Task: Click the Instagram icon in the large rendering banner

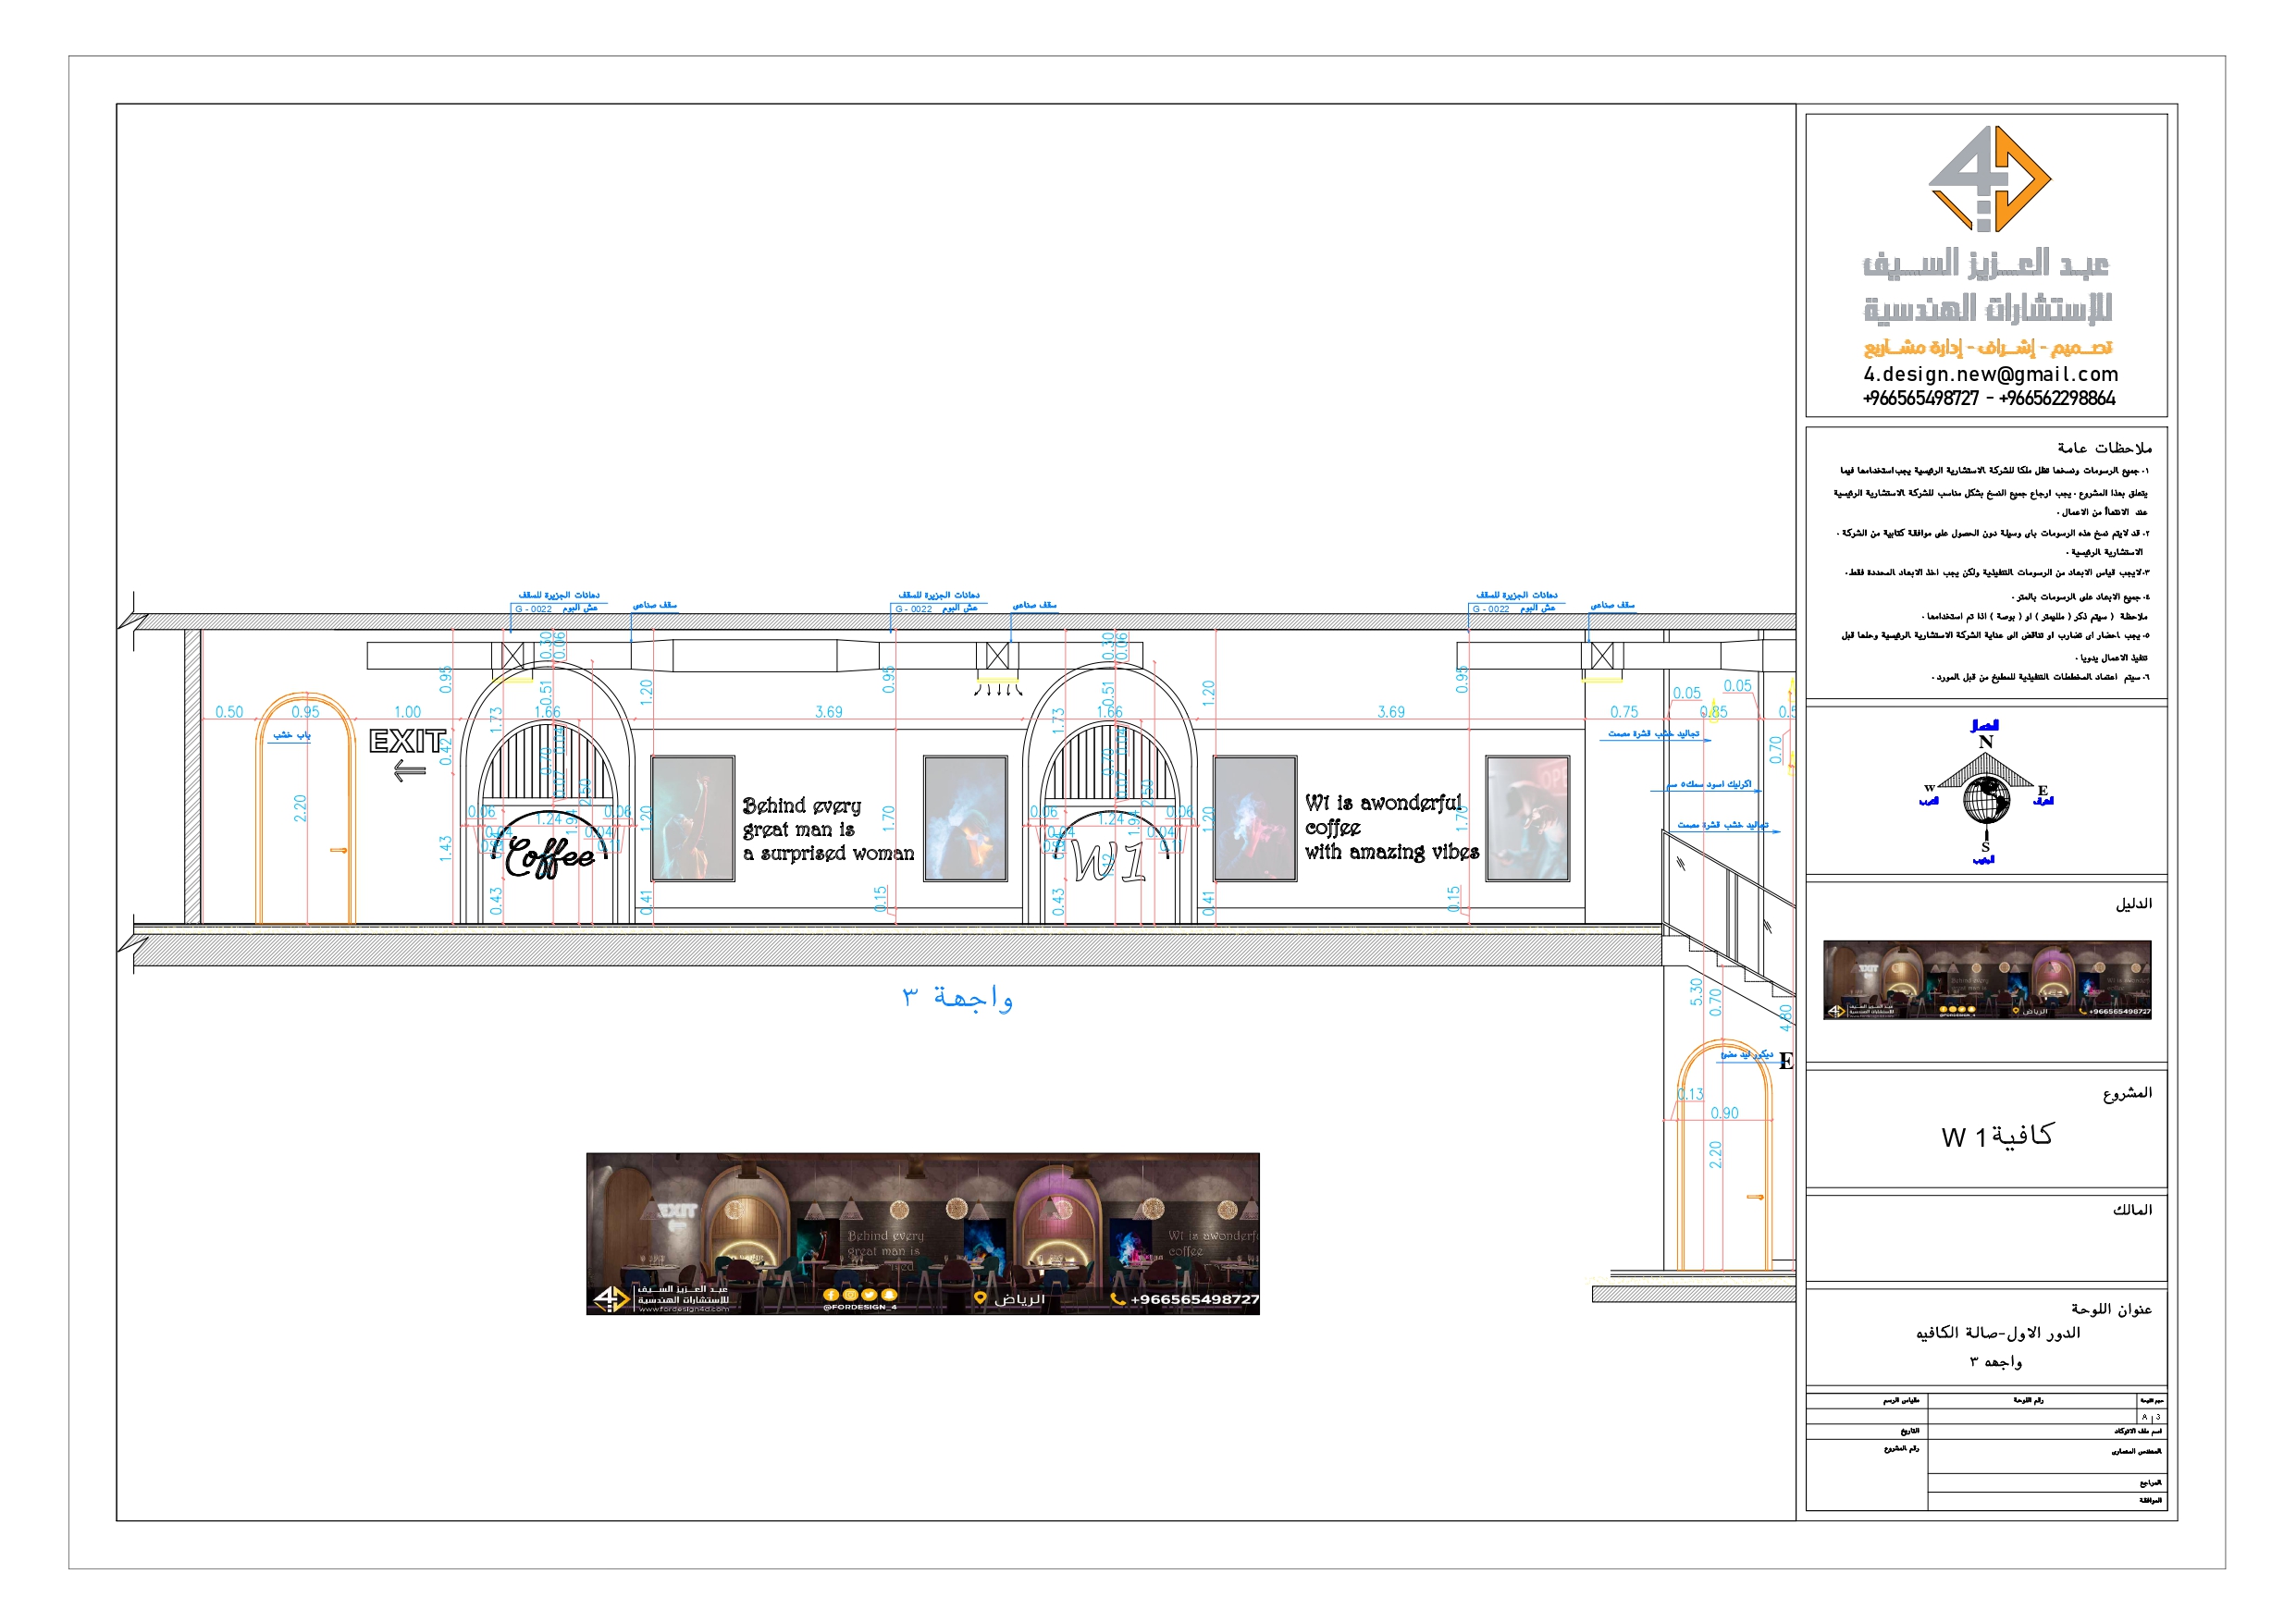Action: point(849,1295)
